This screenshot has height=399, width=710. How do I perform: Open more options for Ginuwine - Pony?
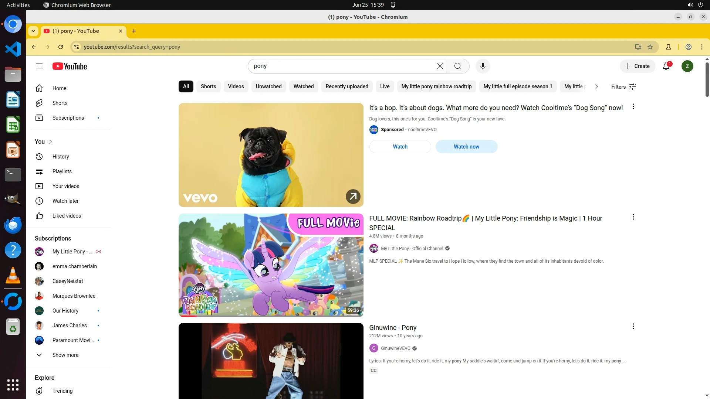click(x=633, y=327)
